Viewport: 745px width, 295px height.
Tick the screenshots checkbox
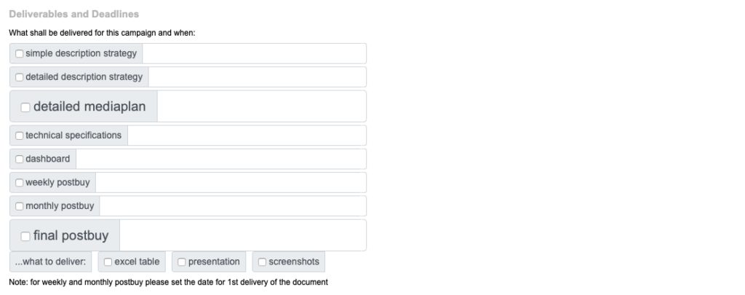click(x=262, y=262)
